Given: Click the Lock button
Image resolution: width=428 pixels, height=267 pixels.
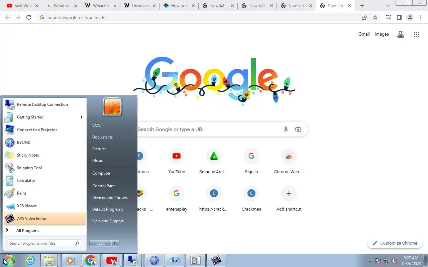Looking at the screenshot, I should coord(101,243).
